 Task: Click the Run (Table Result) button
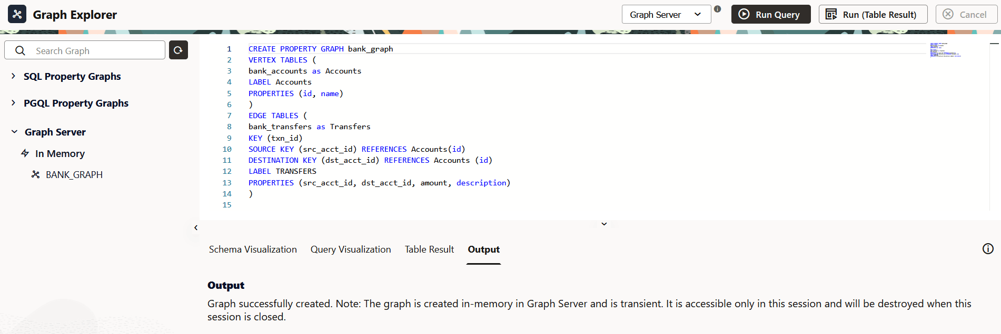tap(873, 14)
